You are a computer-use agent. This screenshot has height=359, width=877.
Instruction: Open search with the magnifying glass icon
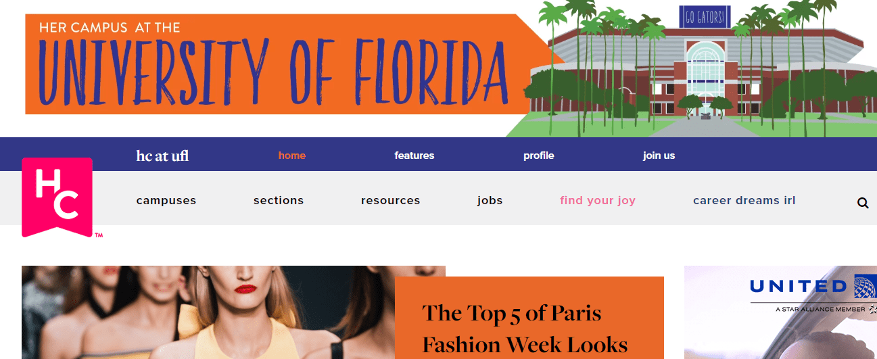tap(862, 203)
